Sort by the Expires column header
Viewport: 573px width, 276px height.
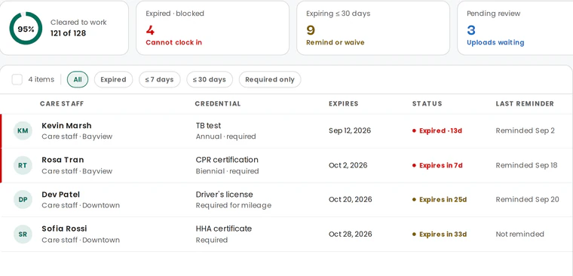(344, 104)
